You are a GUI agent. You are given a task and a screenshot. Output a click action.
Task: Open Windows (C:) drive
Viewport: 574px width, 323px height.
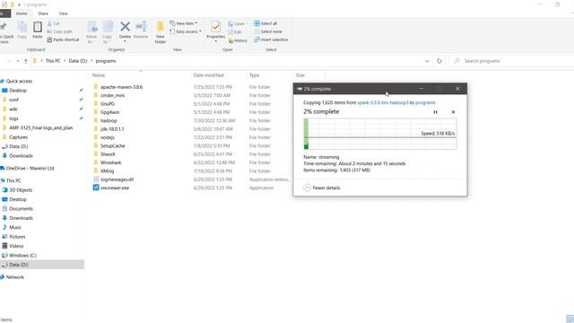click(x=22, y=256)
